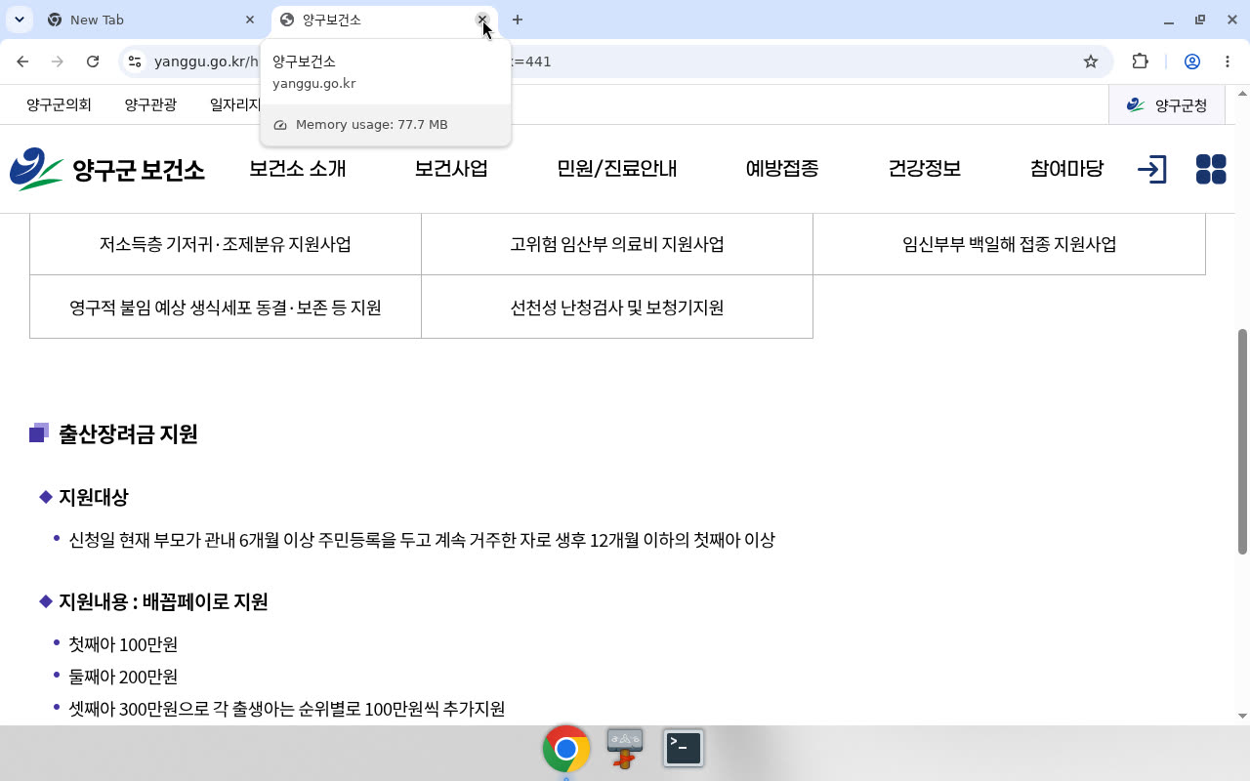
Task: Go forward using the browser forward arrow
Action: tap(58, 62)
